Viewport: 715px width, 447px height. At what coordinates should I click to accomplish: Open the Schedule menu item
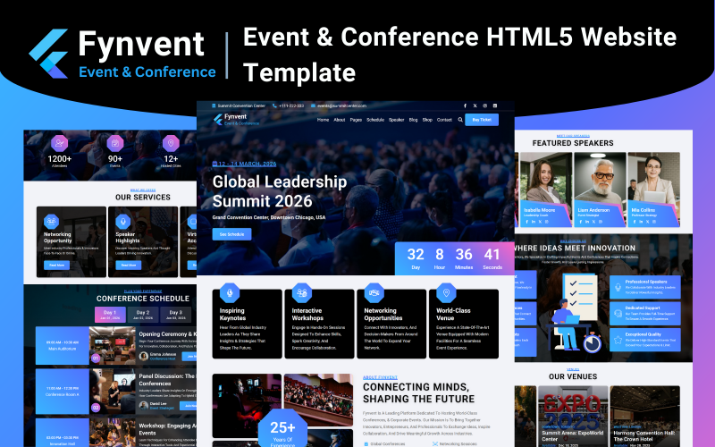pos(375,120)
